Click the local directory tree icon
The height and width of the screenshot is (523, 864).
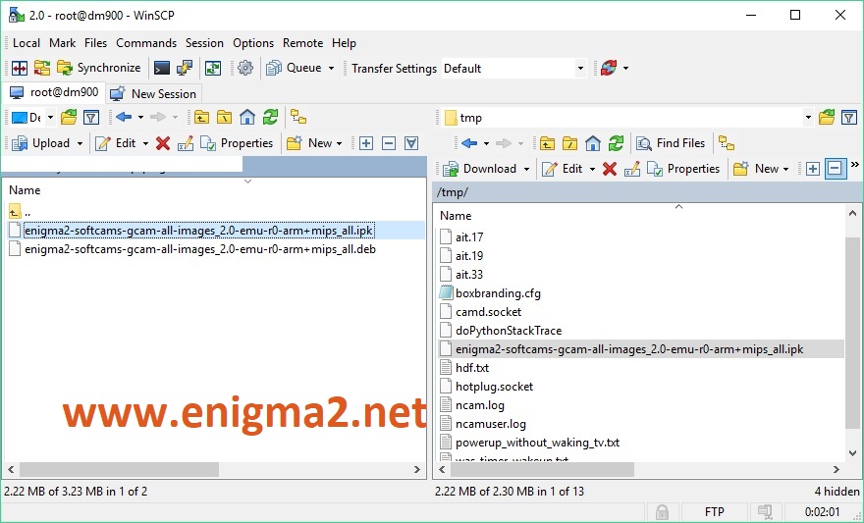[298, 118]
